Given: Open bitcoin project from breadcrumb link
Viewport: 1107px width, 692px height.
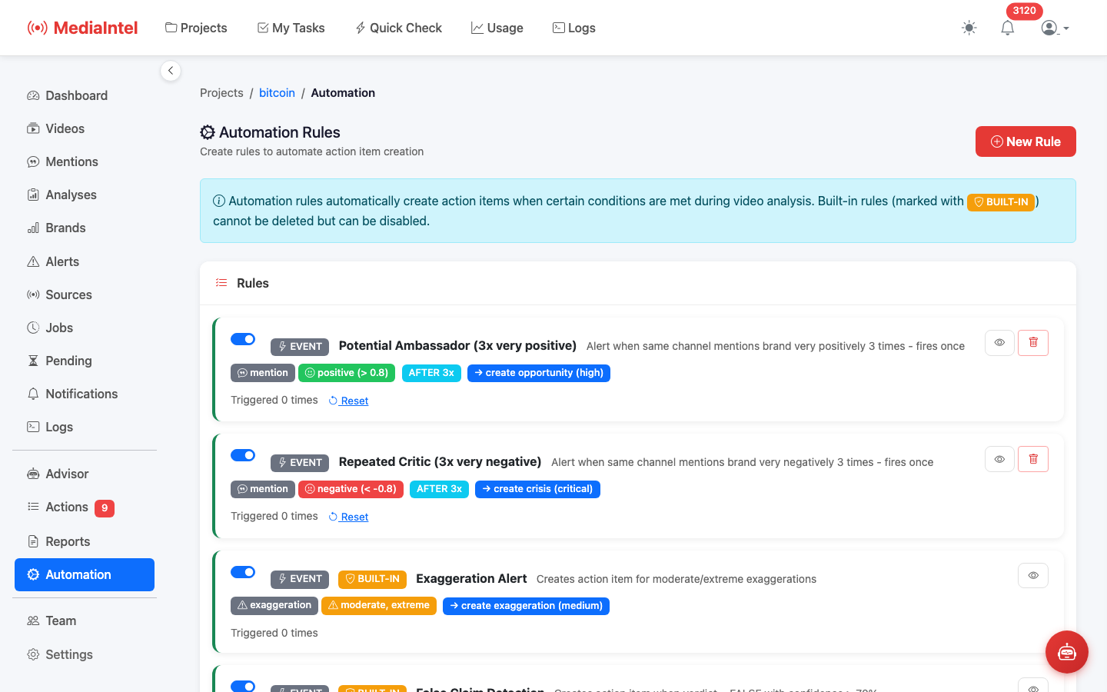Looking at the screenshot, I should pyautogui.click(x=277, y=92).
